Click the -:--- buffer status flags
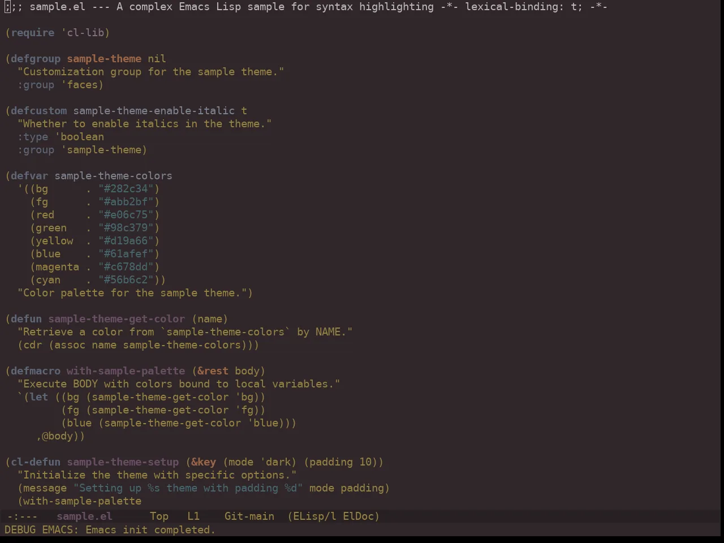 point(22,516)
